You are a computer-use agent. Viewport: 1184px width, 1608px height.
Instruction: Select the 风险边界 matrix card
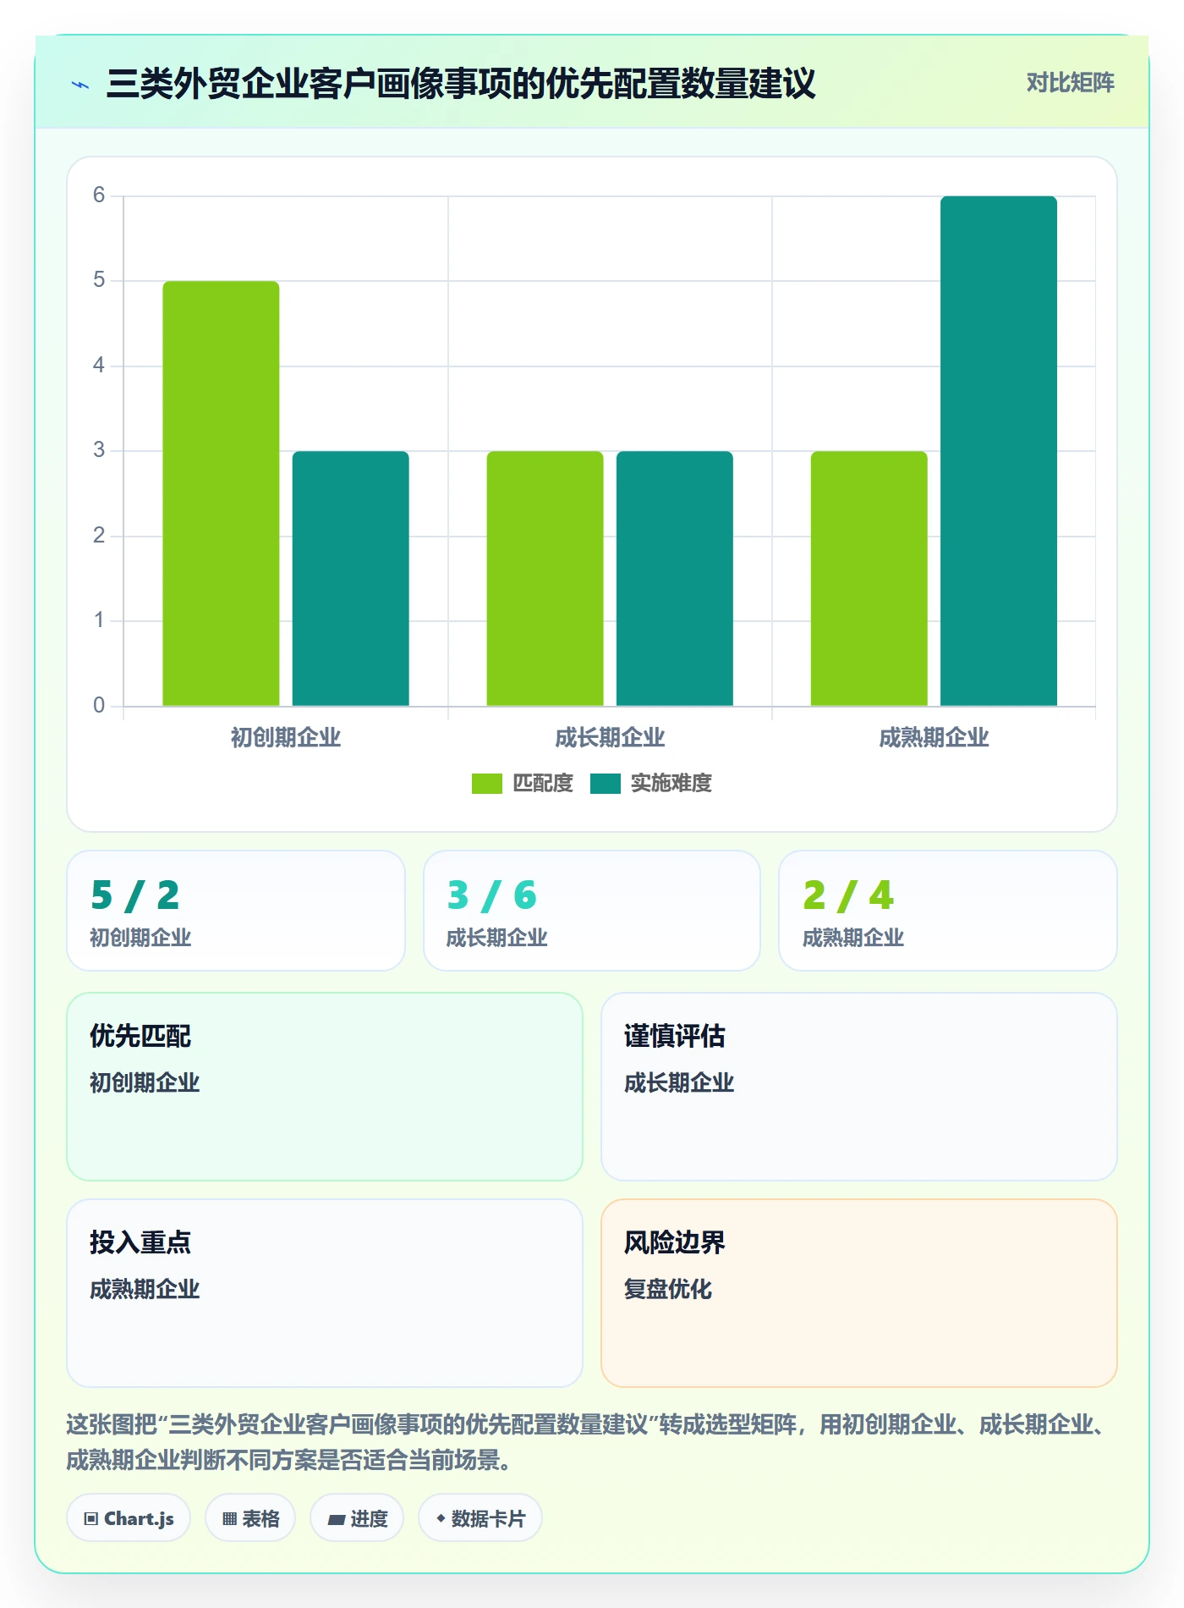tap(859, 1293)
